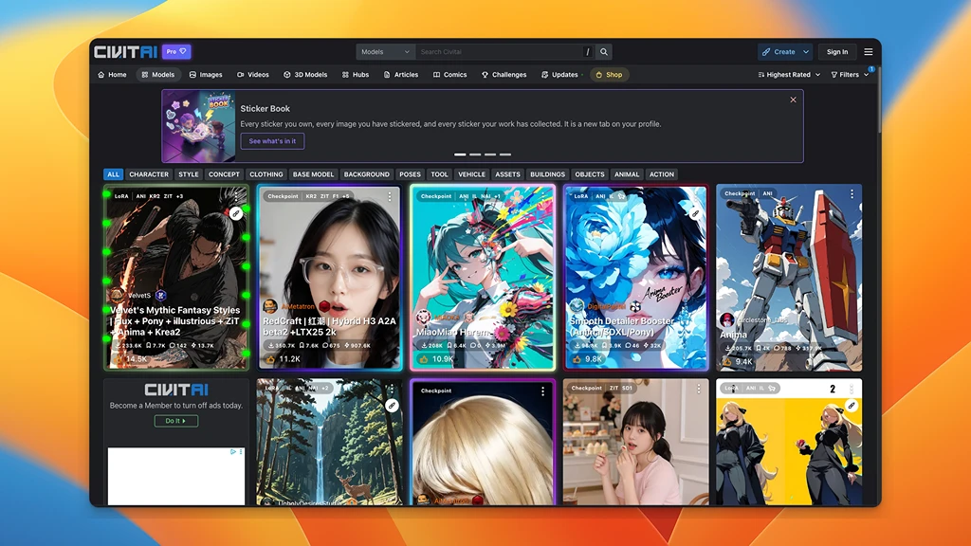This screenshot has height=546, width=971.
Task: Click thumbs-up 9.4K on Anima card
Action: click(x=738, y=361)
